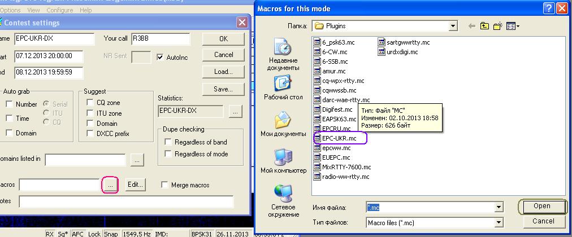Image resolution: width=572 pixels, height=237 pixels.
Task: Click the go back arrow icon
Action: pos(471,26)
